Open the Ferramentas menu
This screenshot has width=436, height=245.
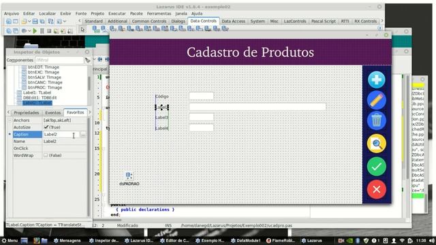coord(159,14)
